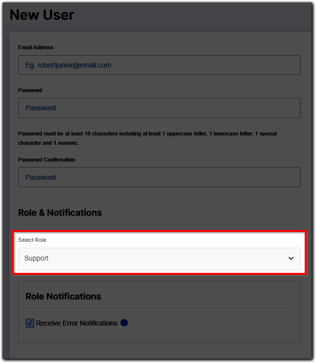The image size is (316, 363).
Task: Click the Select Role label text
Action: [x=32, y=240]
